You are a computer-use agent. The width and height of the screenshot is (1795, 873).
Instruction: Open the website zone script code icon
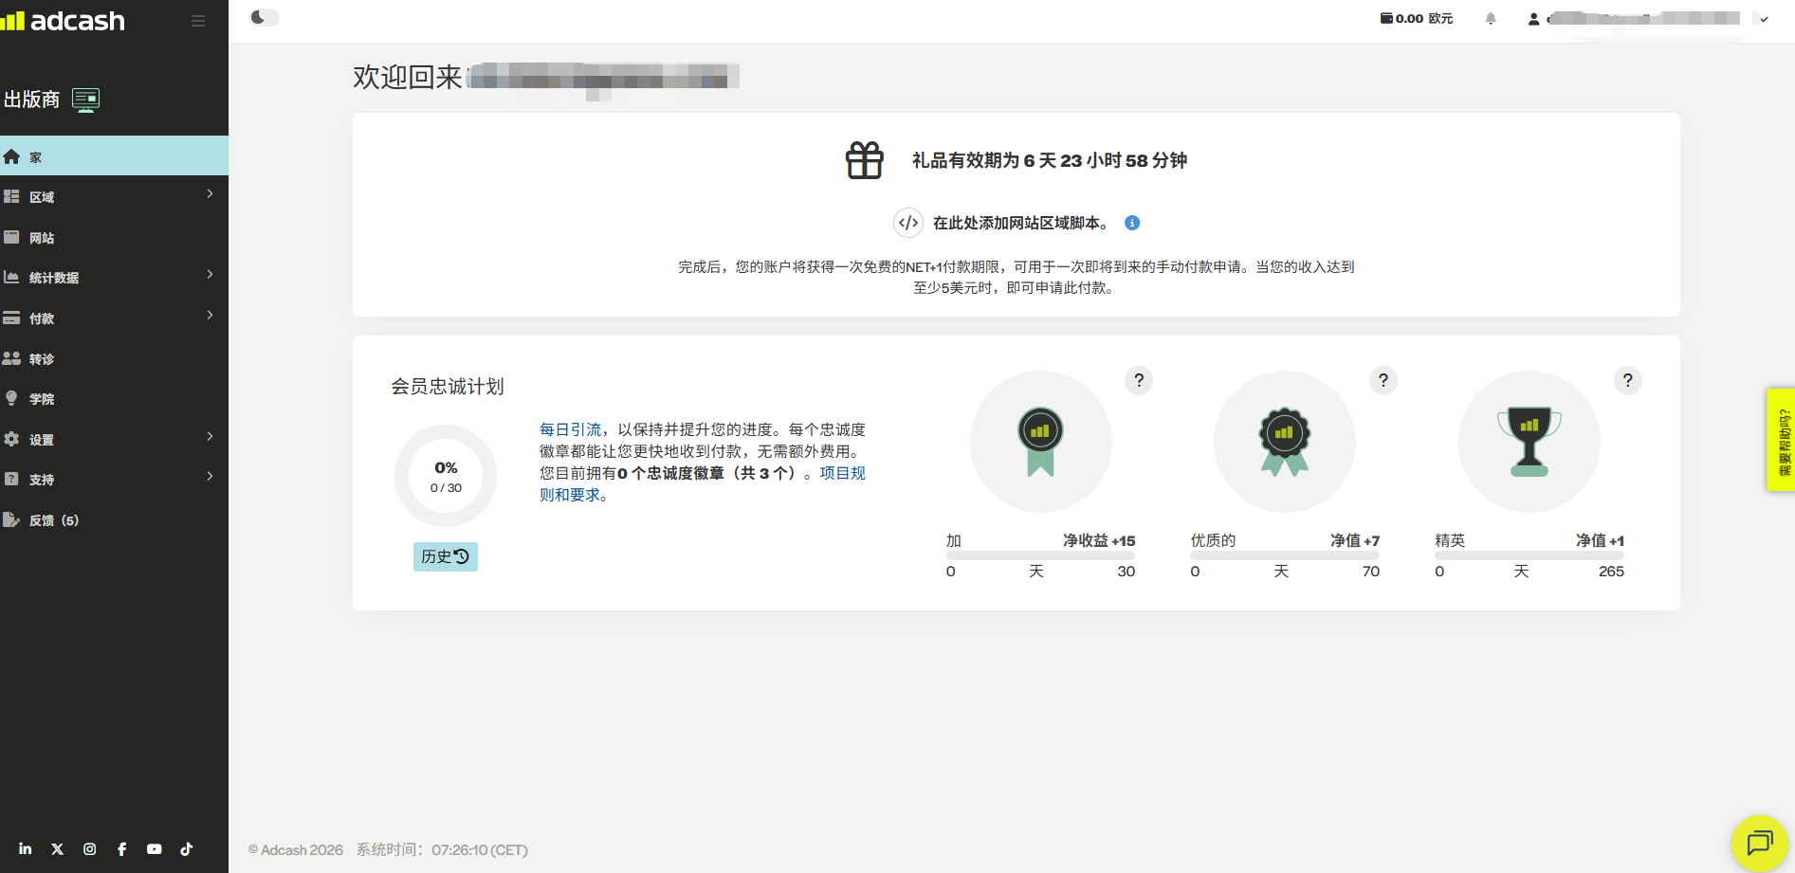908,223
